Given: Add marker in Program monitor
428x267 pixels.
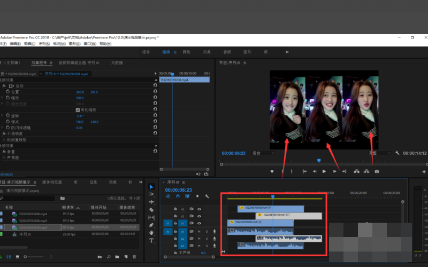Looking at the screenshot, I should pyautogui.click(x=272, y=171).
